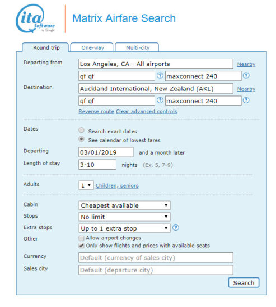276x307 pixels.
Task: Open the Adults count dropdown
Action: point(86,185)
